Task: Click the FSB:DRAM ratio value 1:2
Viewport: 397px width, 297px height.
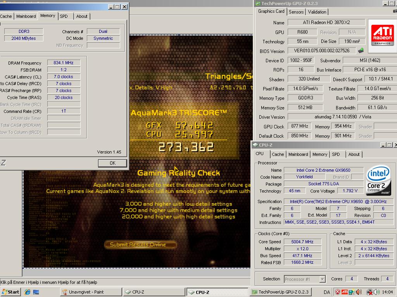Action: point(64,70)
